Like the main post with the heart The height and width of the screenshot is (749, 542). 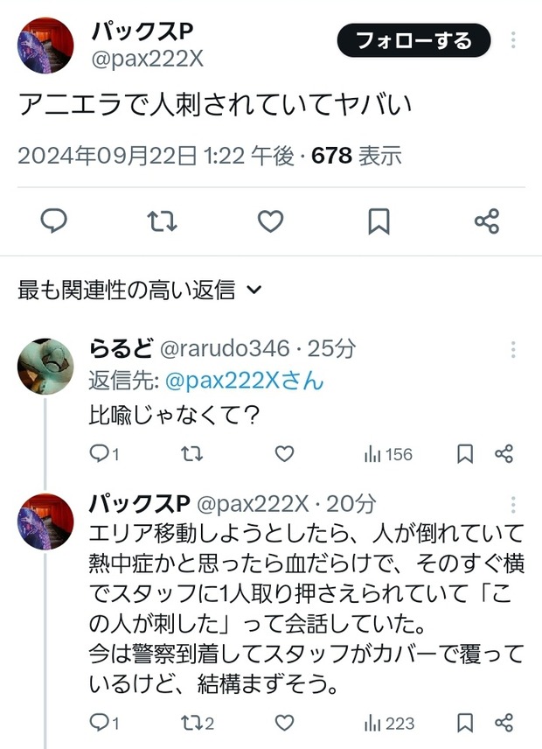[x=270, y=221]
